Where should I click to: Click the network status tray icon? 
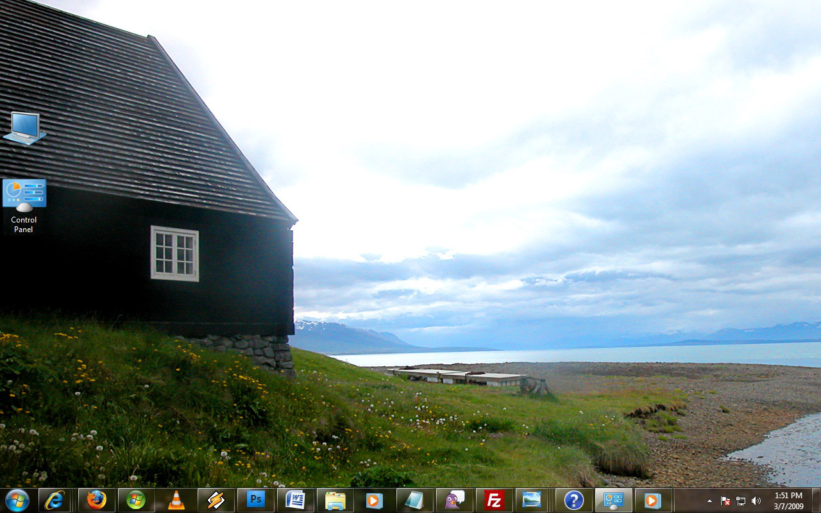pyautogui.click(x=741, y=501)
